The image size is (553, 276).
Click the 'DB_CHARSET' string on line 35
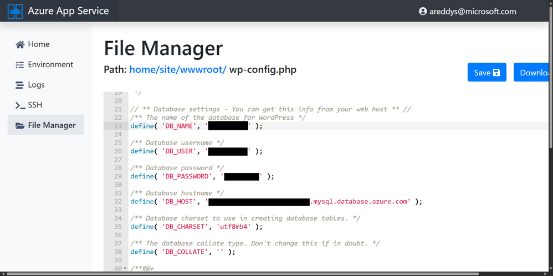tap(185, 227)
